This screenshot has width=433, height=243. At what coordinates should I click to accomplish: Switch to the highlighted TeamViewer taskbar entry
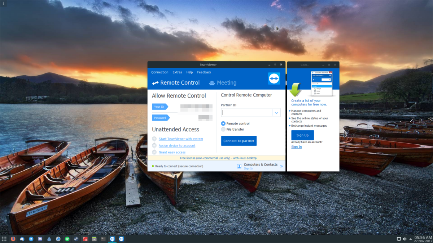(x=112, y=239)
